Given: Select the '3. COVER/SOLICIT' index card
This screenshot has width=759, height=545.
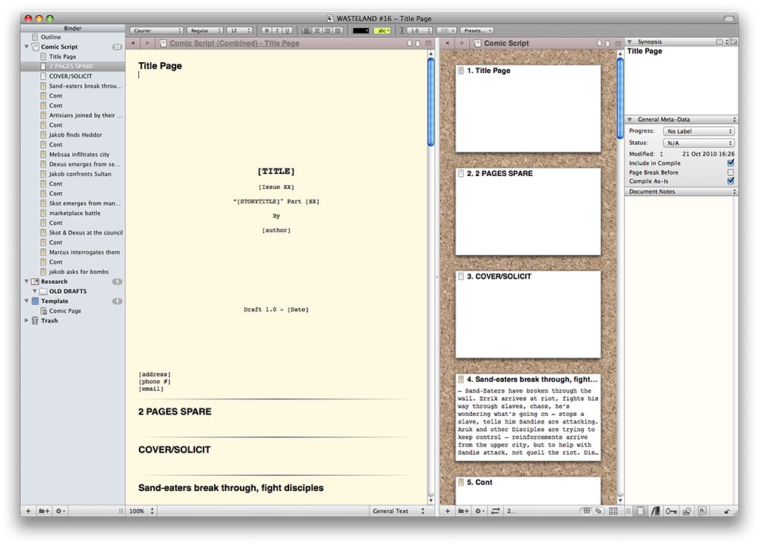Looking at the screenshot, I should [528, 314].
